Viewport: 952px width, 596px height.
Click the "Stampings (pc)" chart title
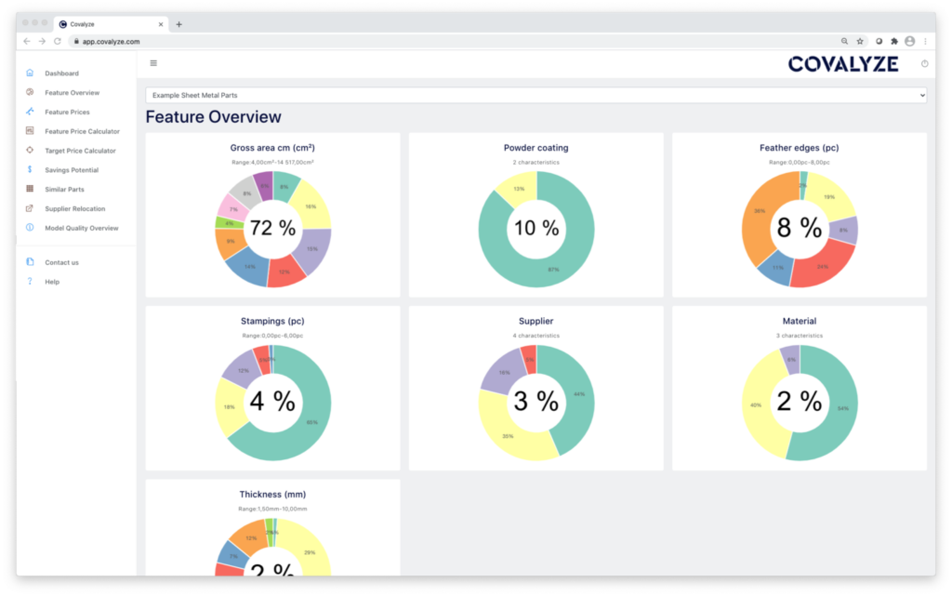[272, 321]
